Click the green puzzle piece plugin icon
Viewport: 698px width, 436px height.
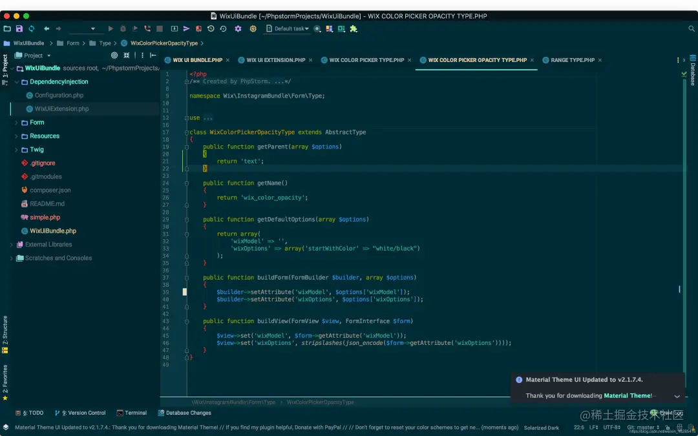[354, 28]
